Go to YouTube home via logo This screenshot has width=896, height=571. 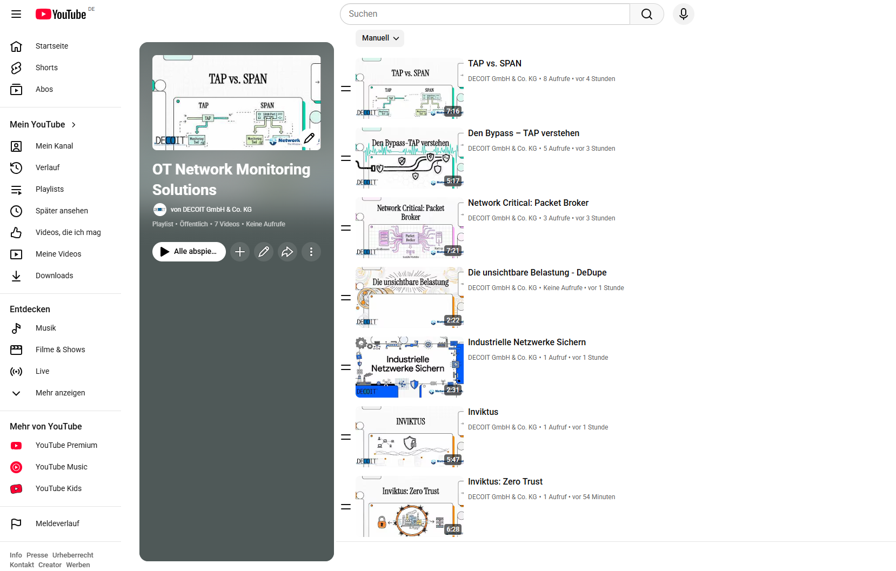click(61, 14)
